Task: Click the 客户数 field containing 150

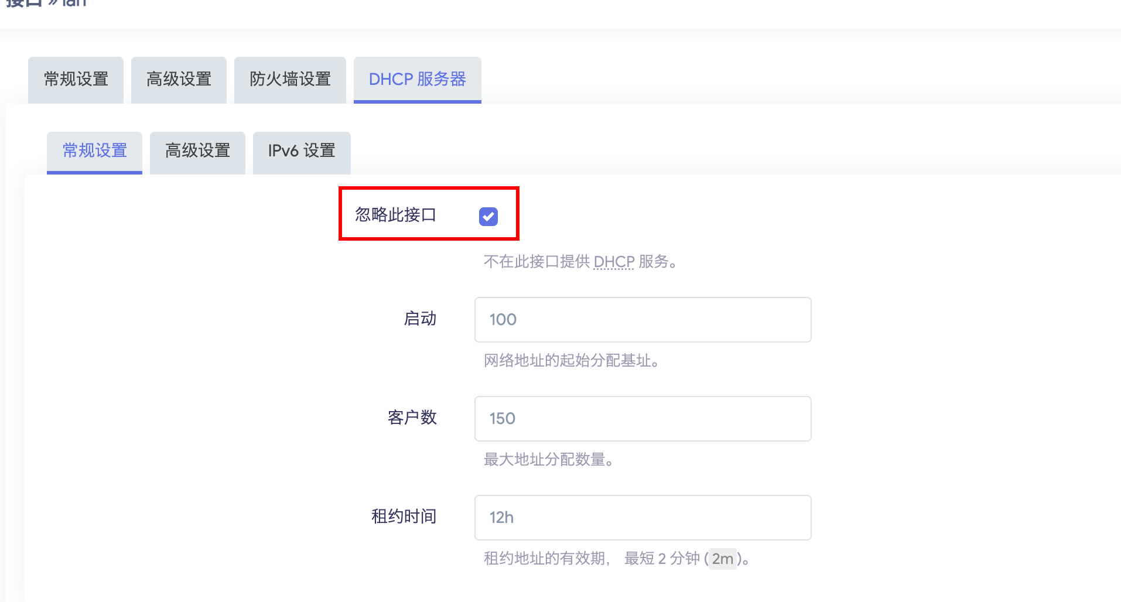Action: tap(642, 419)
